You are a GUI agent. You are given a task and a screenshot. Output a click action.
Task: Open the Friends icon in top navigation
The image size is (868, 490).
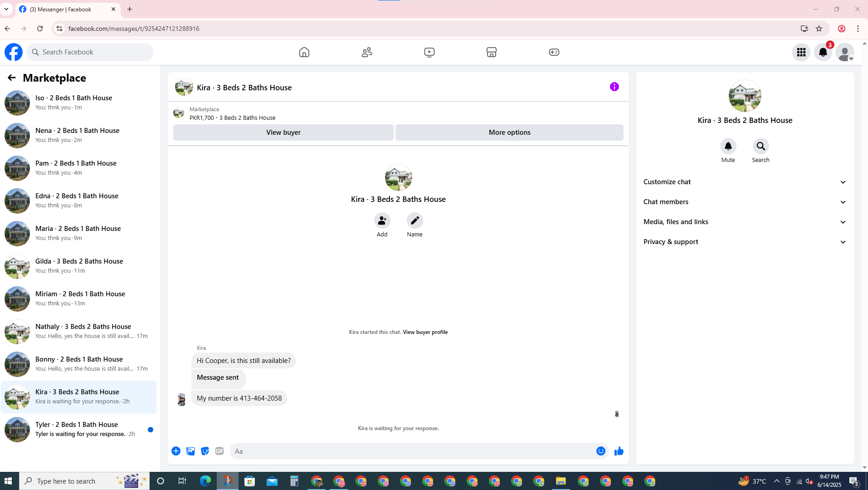(x=367, y=52)
